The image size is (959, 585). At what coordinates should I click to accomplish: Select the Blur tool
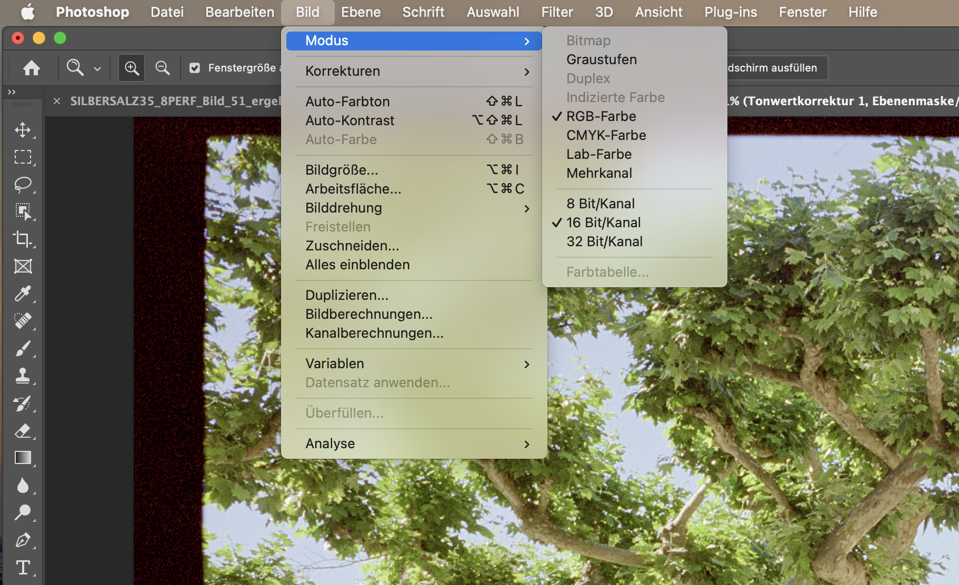point(23,485)
